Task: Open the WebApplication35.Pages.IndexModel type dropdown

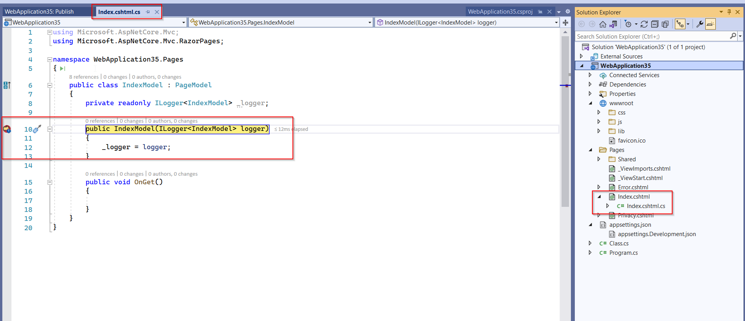Action: click(370, 23)
